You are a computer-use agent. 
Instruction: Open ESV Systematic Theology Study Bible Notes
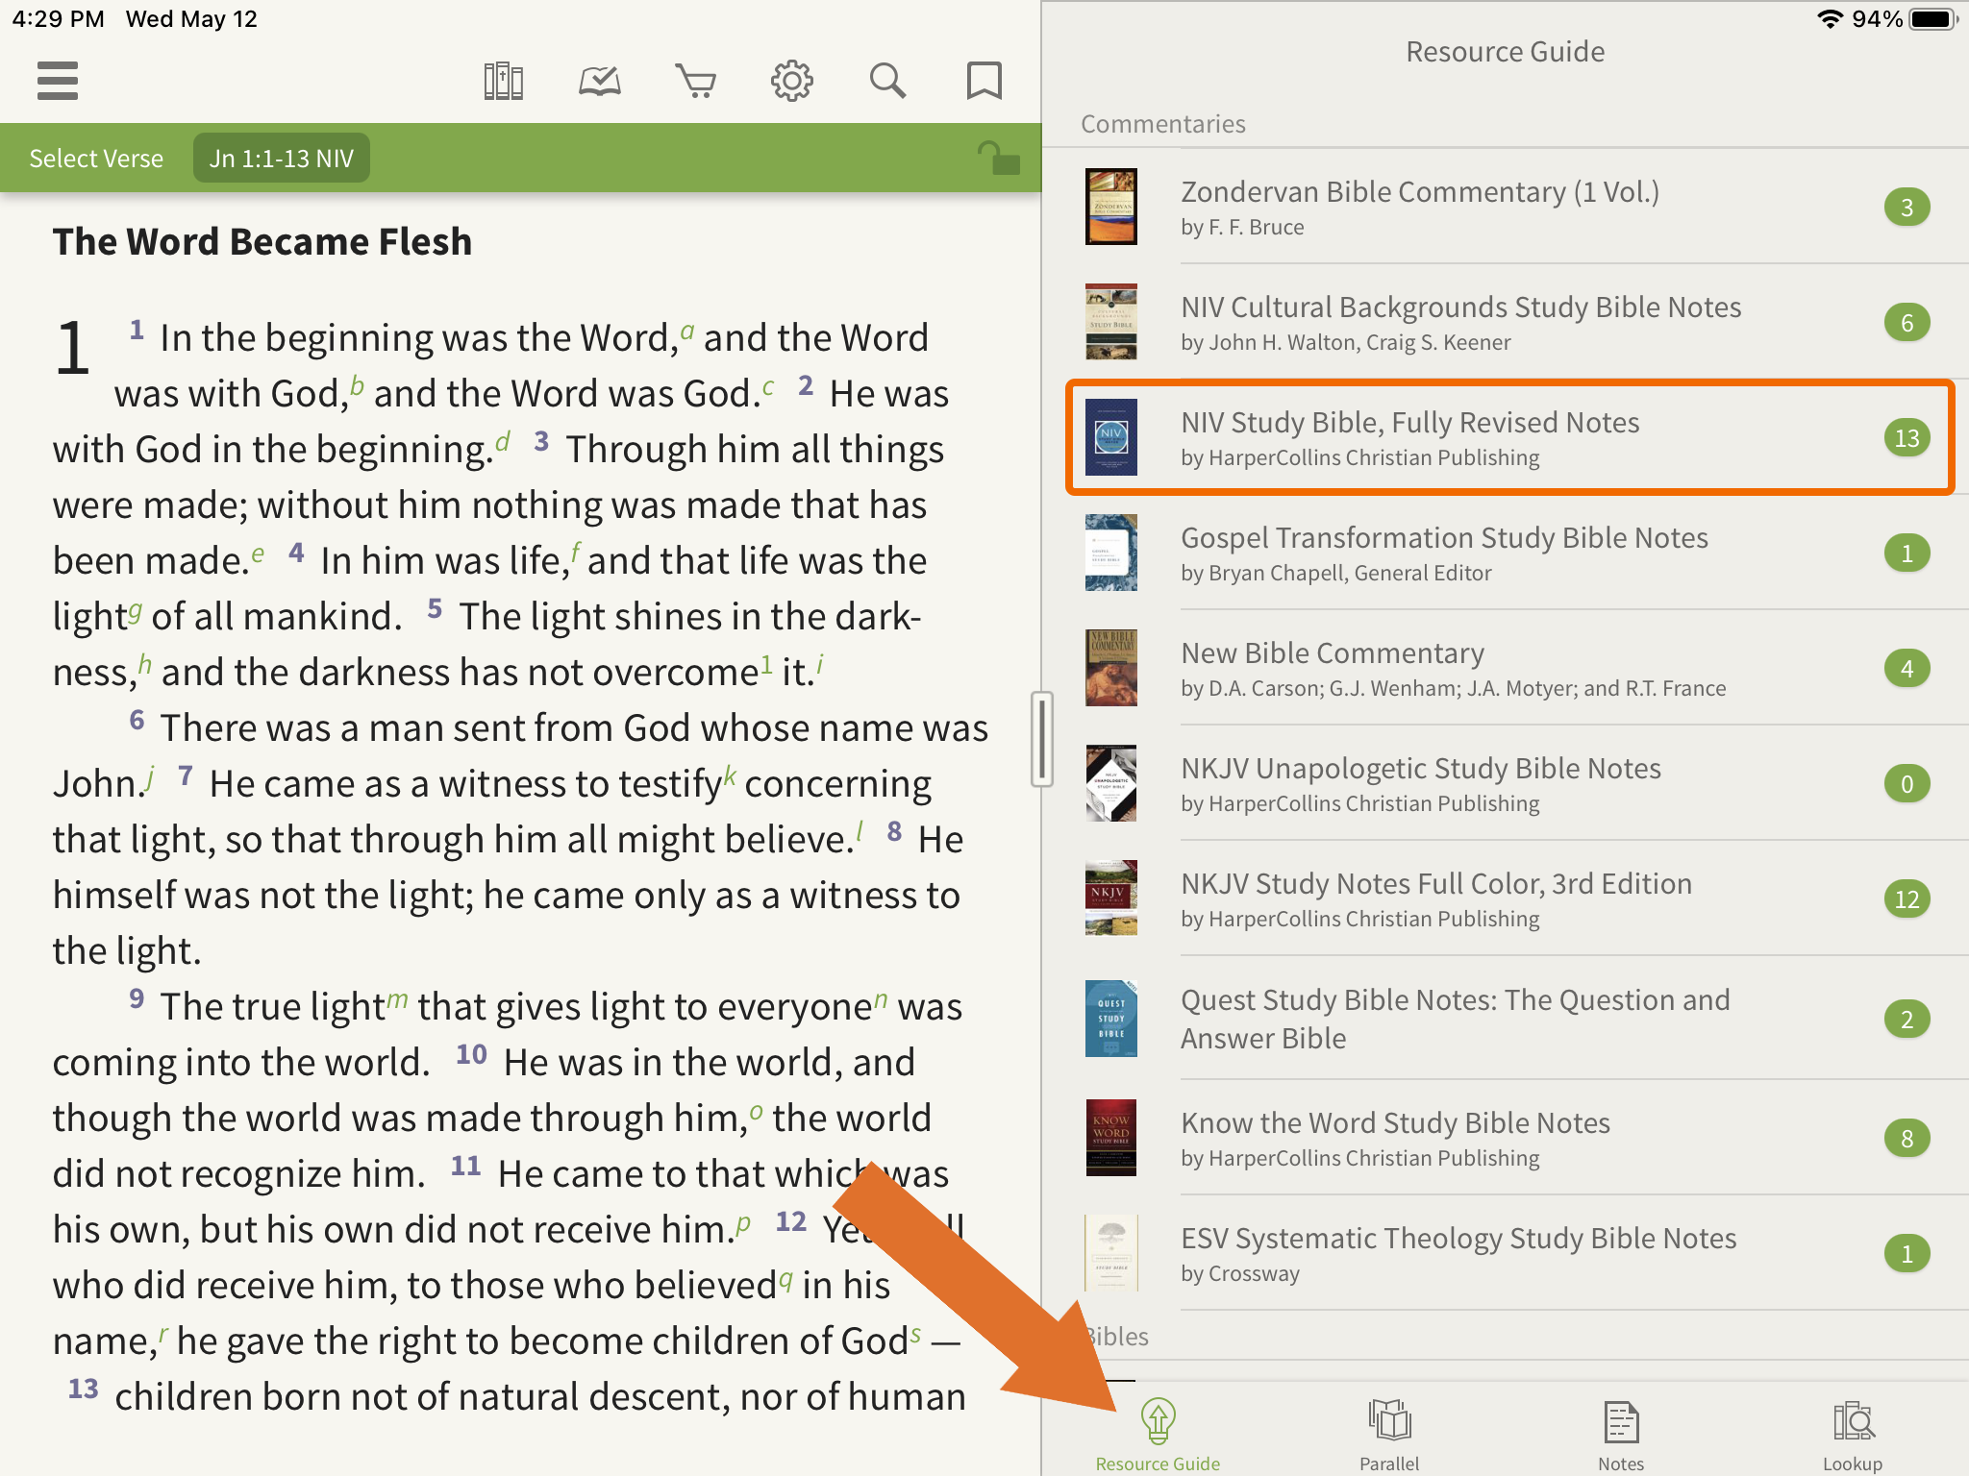[x=1506, y=1253]
